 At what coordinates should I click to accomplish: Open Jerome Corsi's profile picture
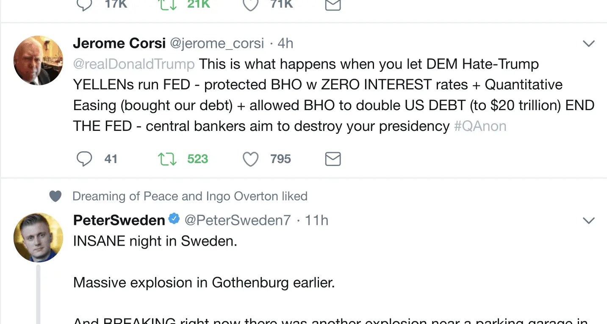pyautogui.click(x=38, y=60)
